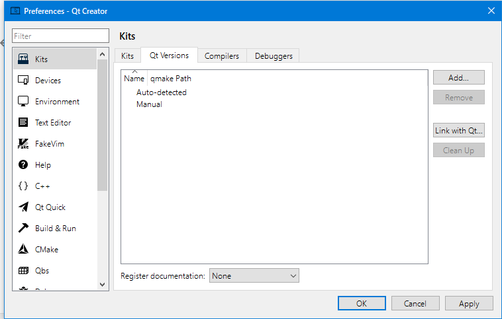
Task: Open the Help question mark icon
Action: (23, 165)
